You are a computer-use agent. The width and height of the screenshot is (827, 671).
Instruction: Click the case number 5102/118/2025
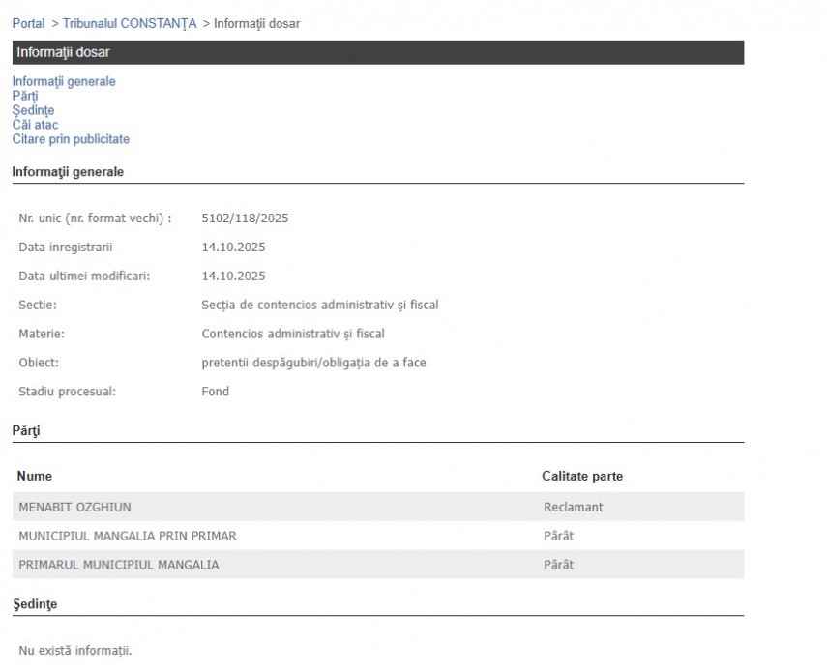point(245,219)
